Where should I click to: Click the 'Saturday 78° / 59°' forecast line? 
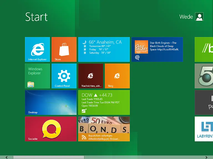coord(100,53)
